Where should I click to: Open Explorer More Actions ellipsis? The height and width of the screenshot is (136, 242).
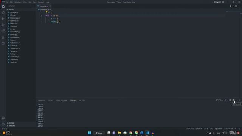[x=33, y=6]
